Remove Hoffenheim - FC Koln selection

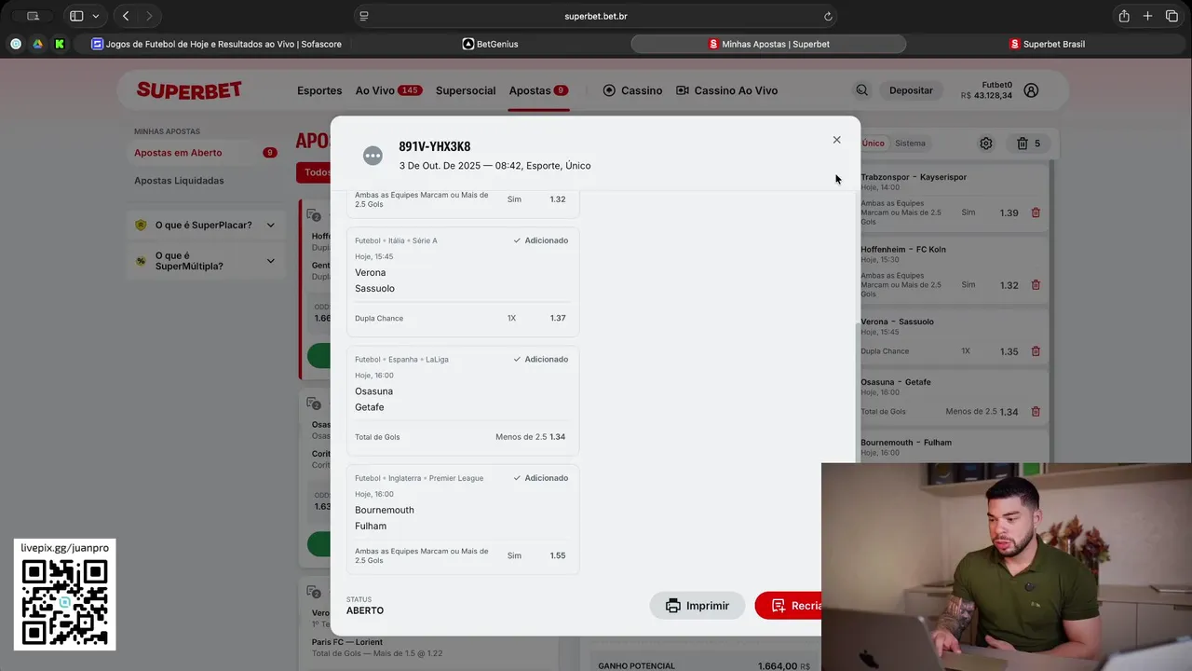(x=1036, y=285)
